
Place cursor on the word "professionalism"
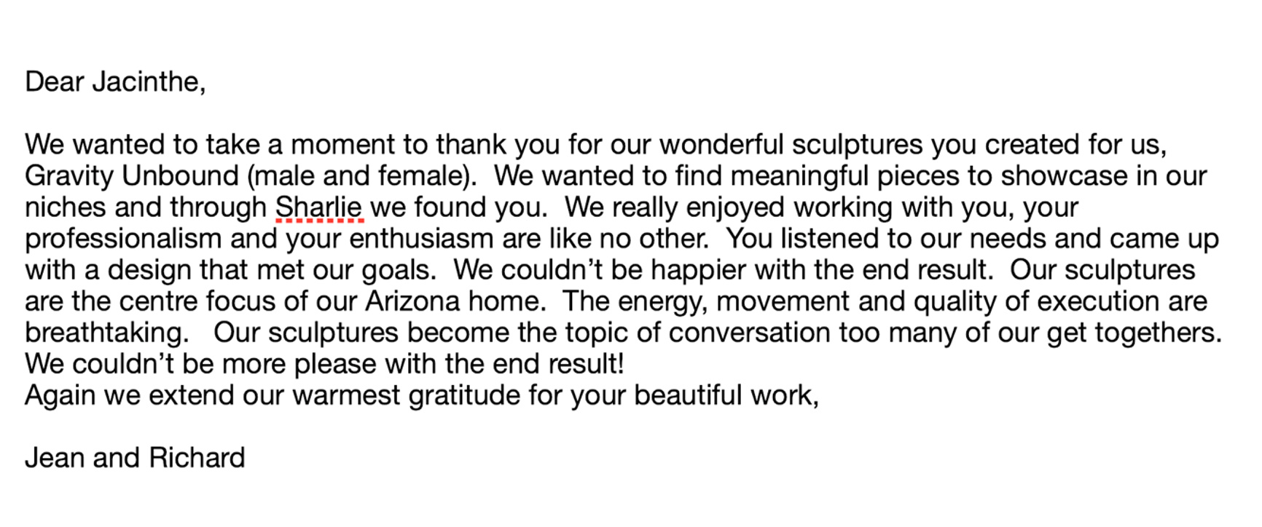(x=122, y=239)
